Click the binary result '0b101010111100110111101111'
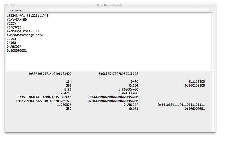This screenshot has width=226, height=141. [181, 105]
